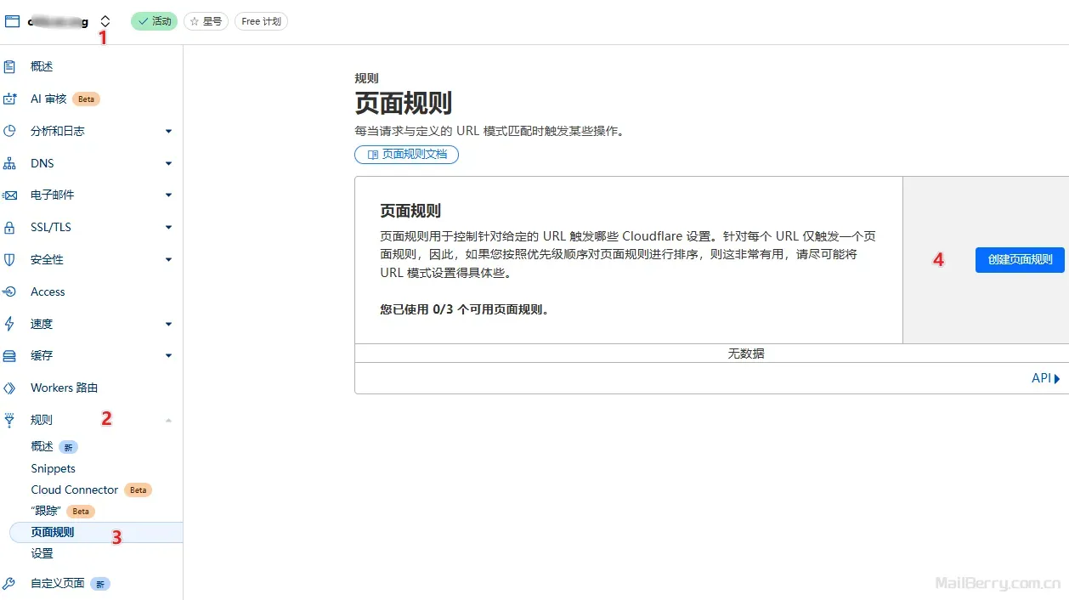
Task: Expand the DNS section arrow
Action: coord(168,163)
